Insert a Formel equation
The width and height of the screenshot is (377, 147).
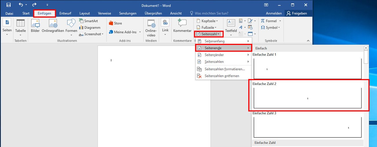pos(269,21)
